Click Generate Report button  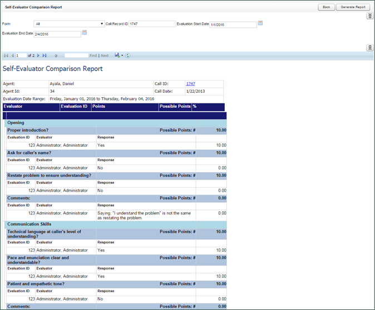coord(353,7)
